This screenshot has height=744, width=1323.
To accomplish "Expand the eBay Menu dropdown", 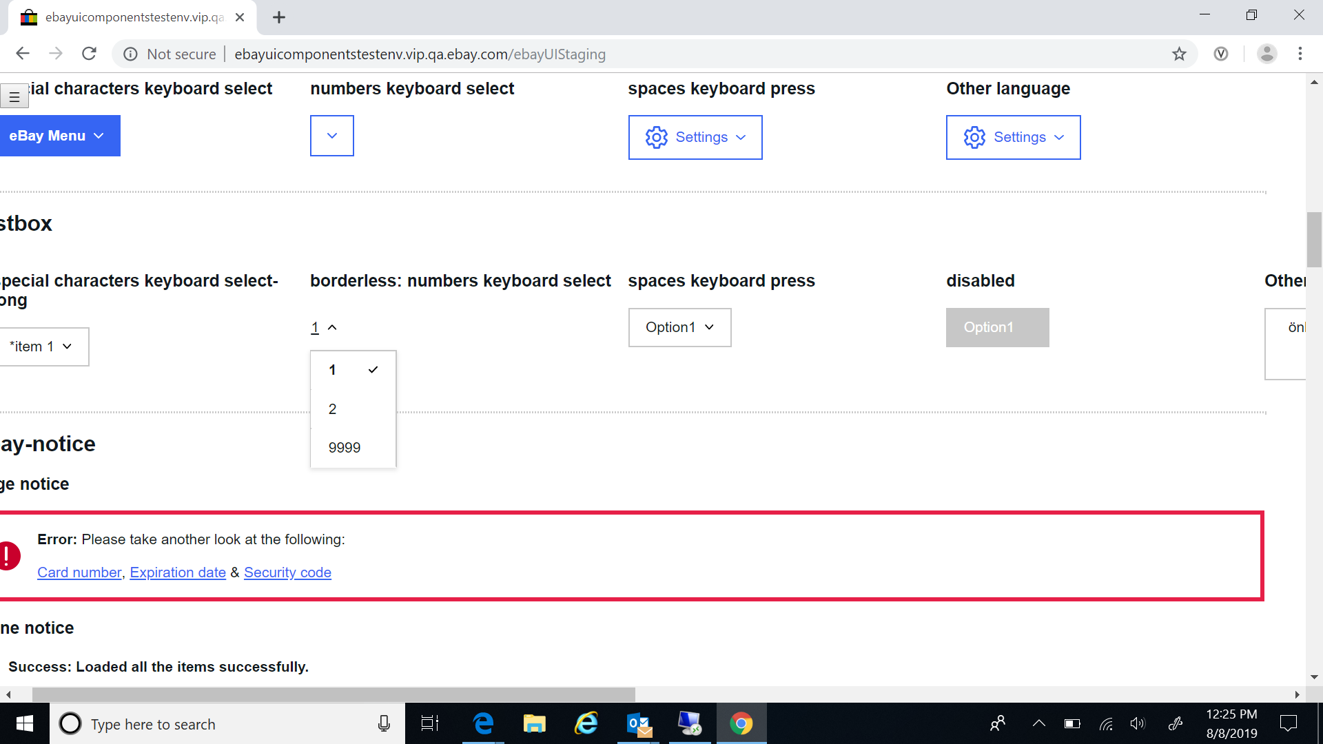I will coord(60,136).
